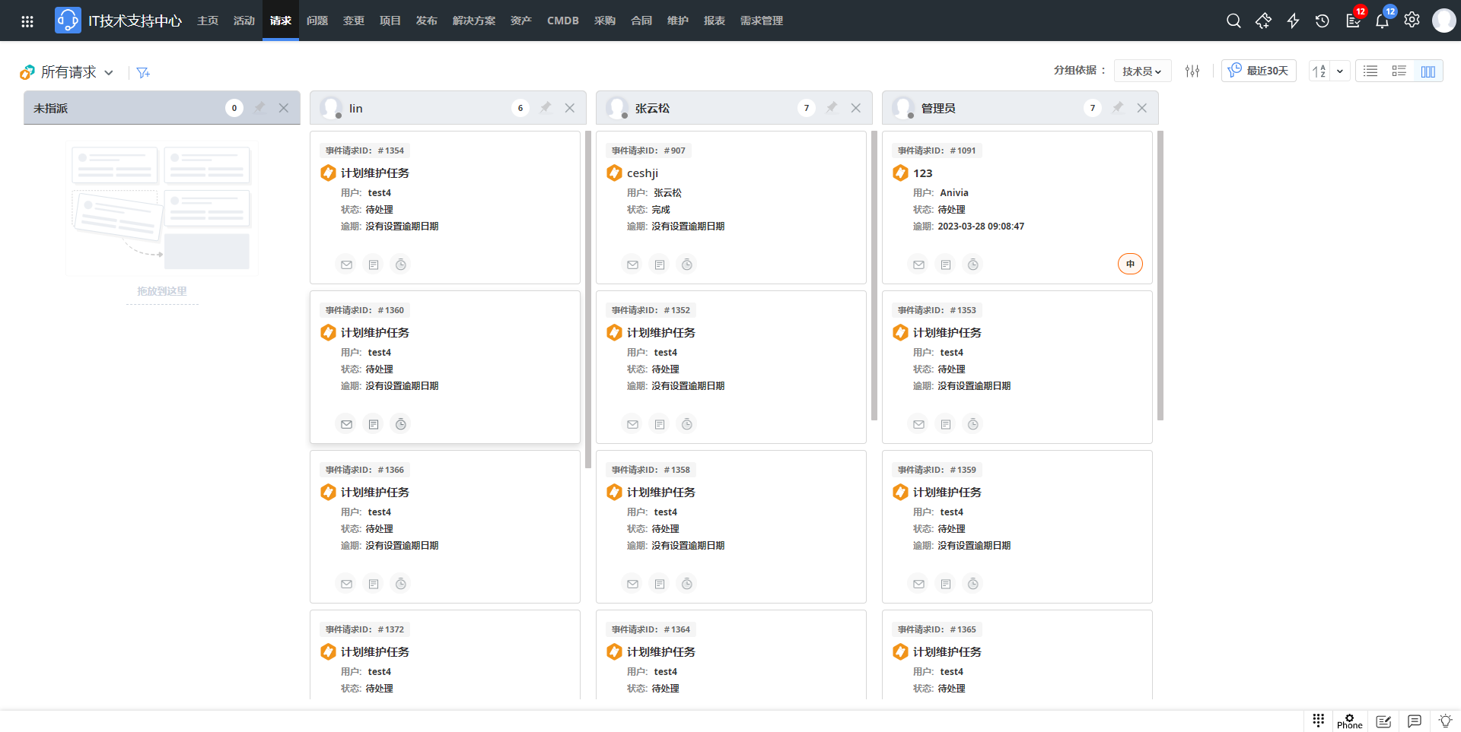Open the settings gear
This screenshot has width=1461, height=732.
tap(1412, 21)
